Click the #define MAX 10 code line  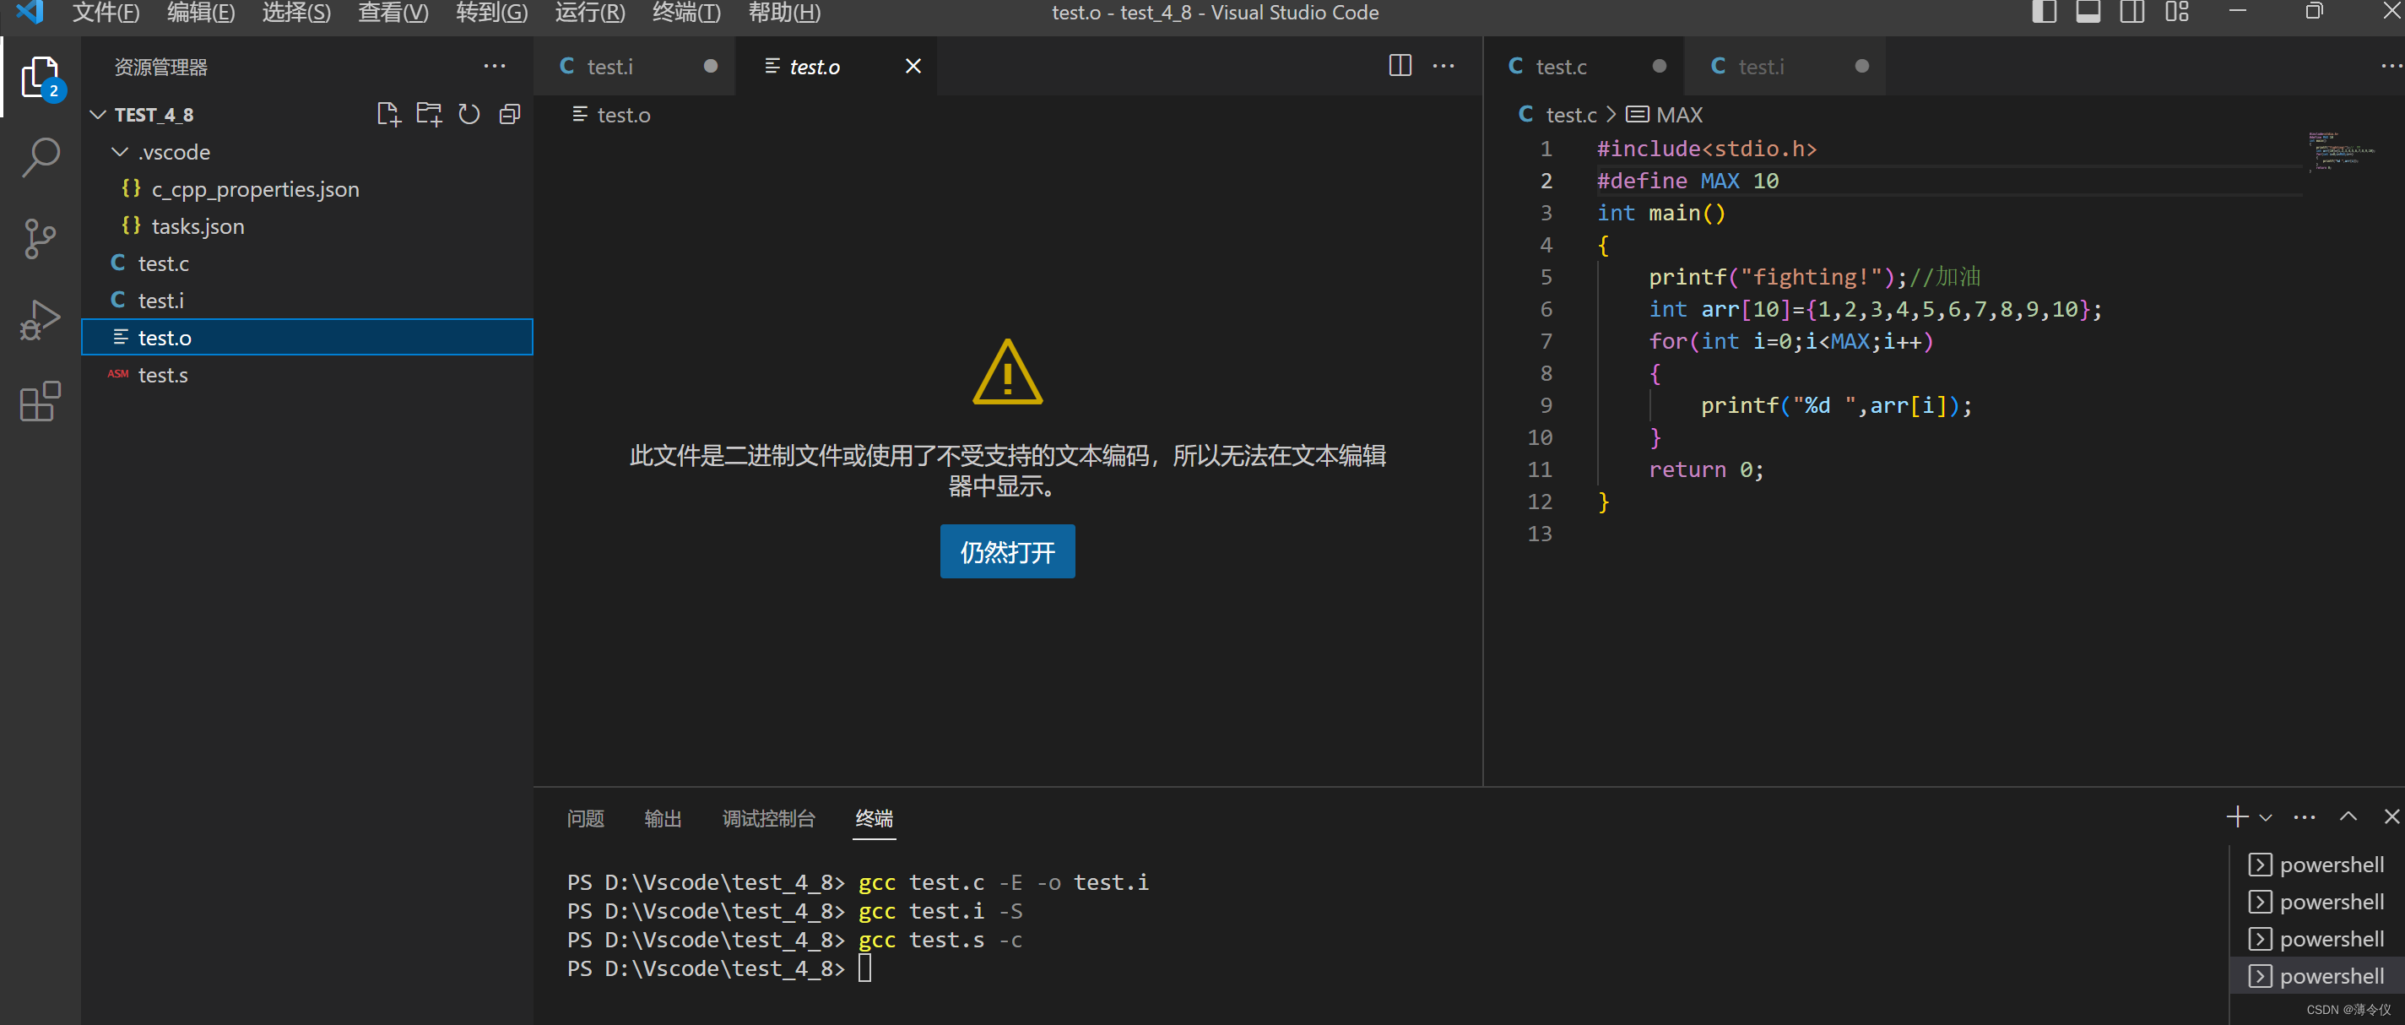click(1688, 181)
